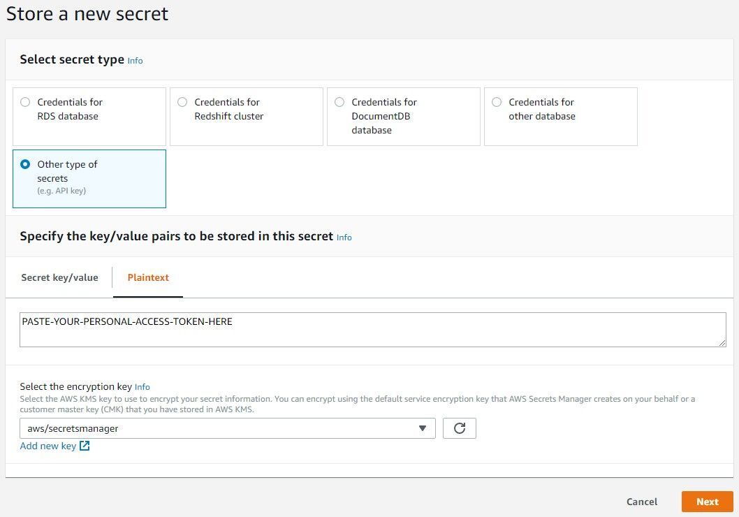Open the aws/secretsmanager encryption key dropdown

pos(227,428)
